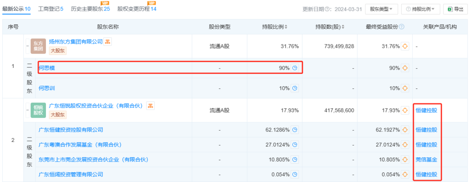Click the 导出 export button
Viewport: 472px width, 182px height.
point(456,9)
